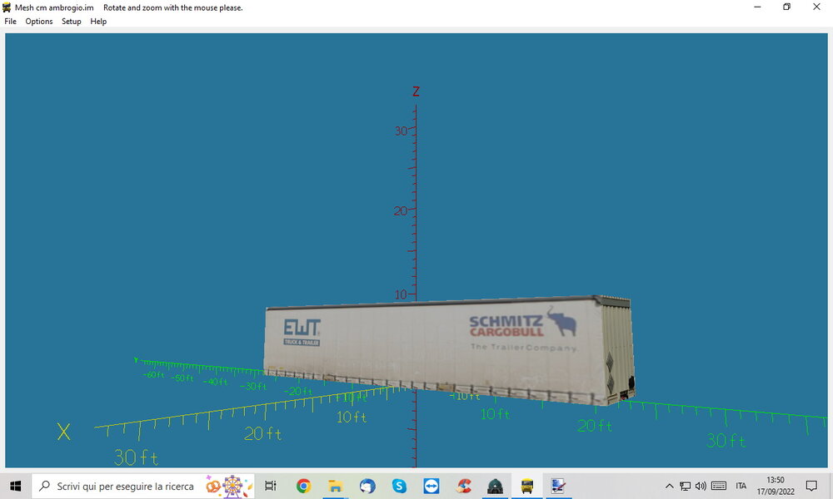
Task: Open the volume control tray icon
Action: [x=701, y=486]
